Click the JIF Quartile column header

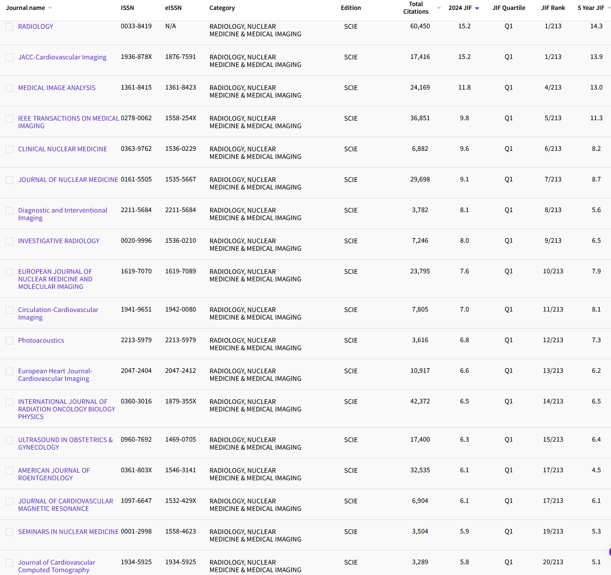coord(509,8)
